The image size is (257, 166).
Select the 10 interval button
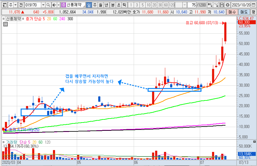pos(148,5)
